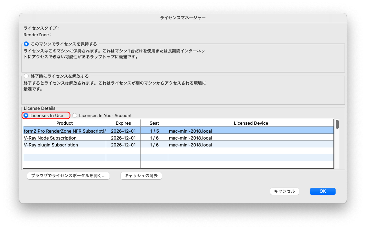366x229 pixels.
Task: Click the 1 / 5 seat cell
Action: tap(154, 131)
